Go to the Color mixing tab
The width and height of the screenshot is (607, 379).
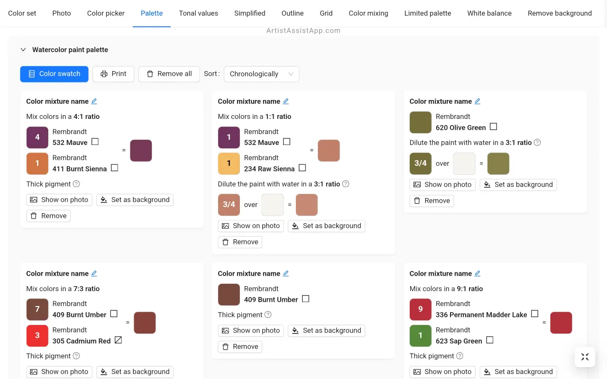coord(368,13)
